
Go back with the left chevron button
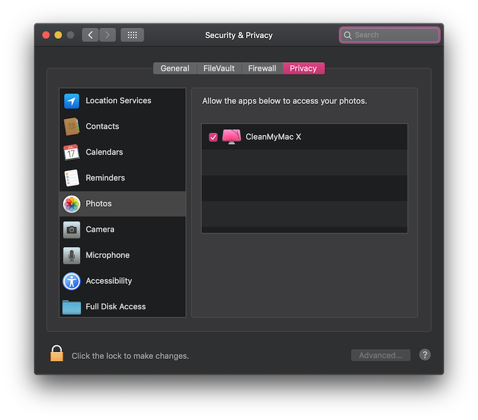point(90,35)
